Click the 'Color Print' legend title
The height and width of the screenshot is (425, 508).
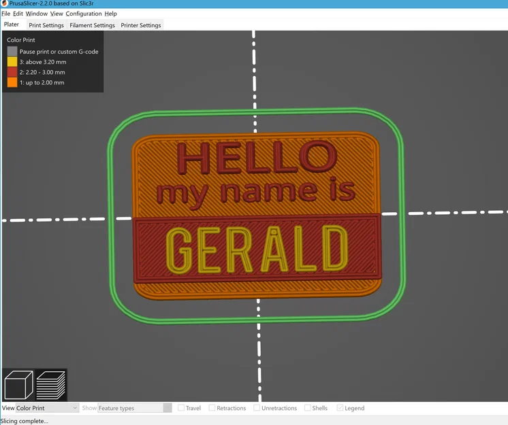click(x=20, y=40)
